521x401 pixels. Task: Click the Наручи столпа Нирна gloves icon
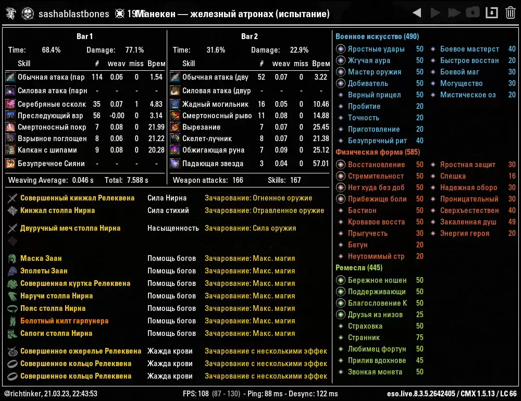click(13, 296)
